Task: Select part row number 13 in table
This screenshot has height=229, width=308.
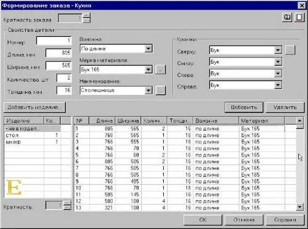Action: pyautogui.click(x=185, y=207)
